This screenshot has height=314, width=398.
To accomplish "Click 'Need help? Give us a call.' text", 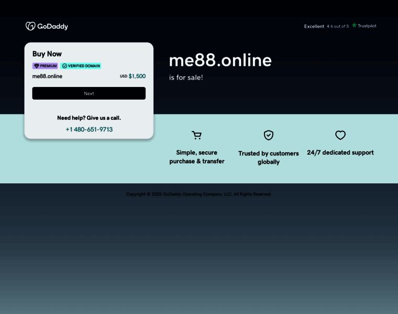I will click(89, 118).
